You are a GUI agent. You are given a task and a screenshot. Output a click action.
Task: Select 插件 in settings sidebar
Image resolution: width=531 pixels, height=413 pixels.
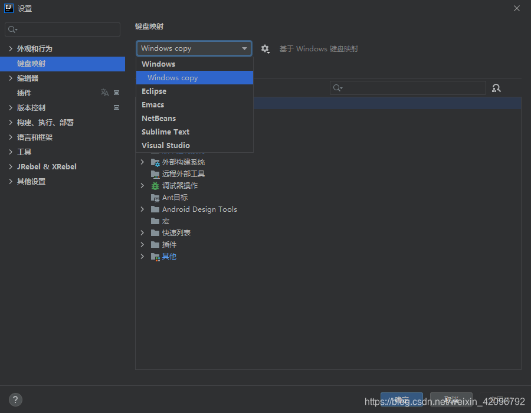click(x=63, y=93)
